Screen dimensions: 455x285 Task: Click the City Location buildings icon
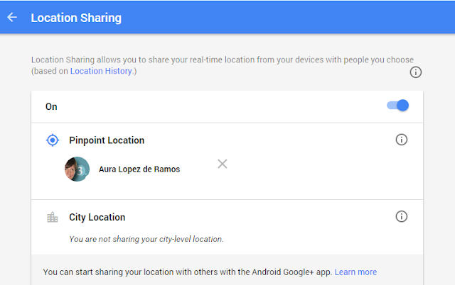(x=52, y=218)
